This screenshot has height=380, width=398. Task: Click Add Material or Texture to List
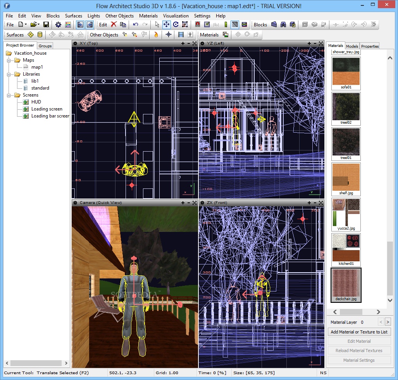tap(359, 332)
